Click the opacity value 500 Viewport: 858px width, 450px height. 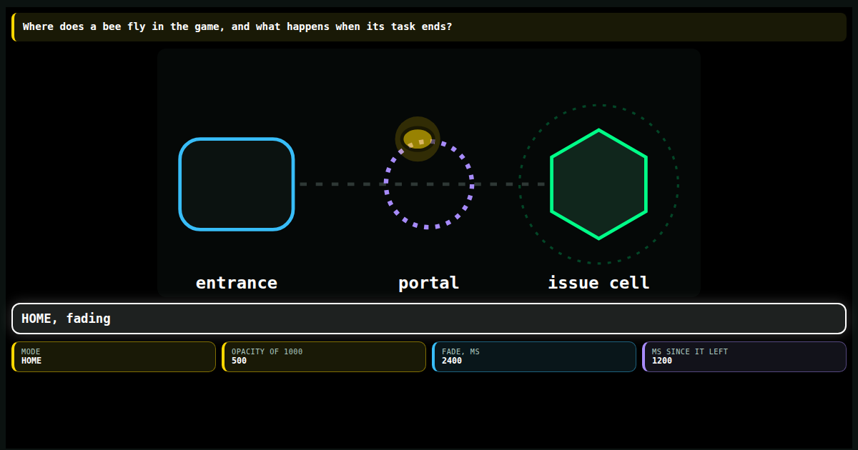[240, 361]
